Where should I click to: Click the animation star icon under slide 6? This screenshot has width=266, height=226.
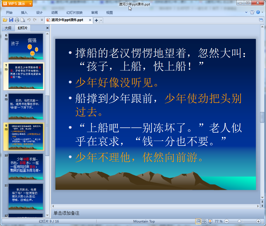point(6,39)
